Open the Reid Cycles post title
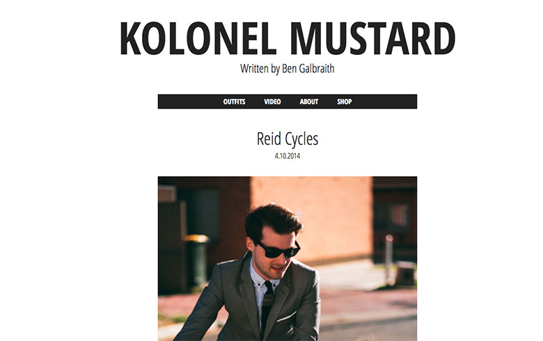The image size is (543, 341). [x=288, y=138]
